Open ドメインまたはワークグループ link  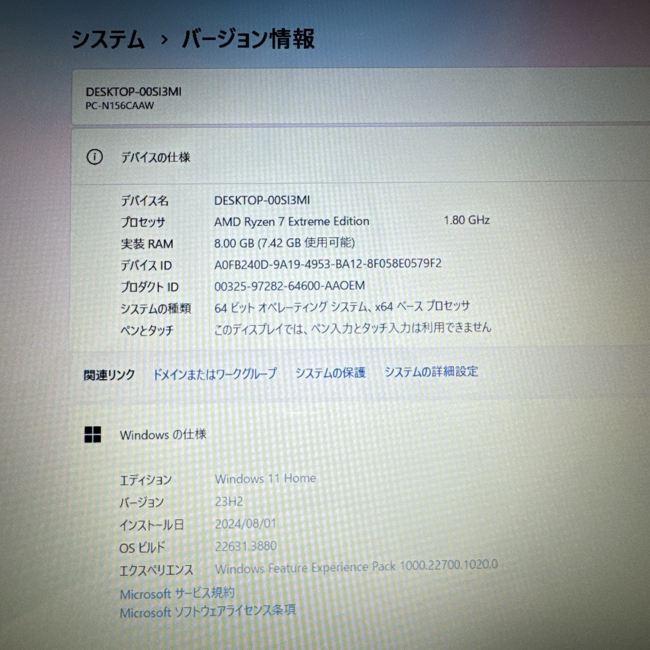point(215,374)
